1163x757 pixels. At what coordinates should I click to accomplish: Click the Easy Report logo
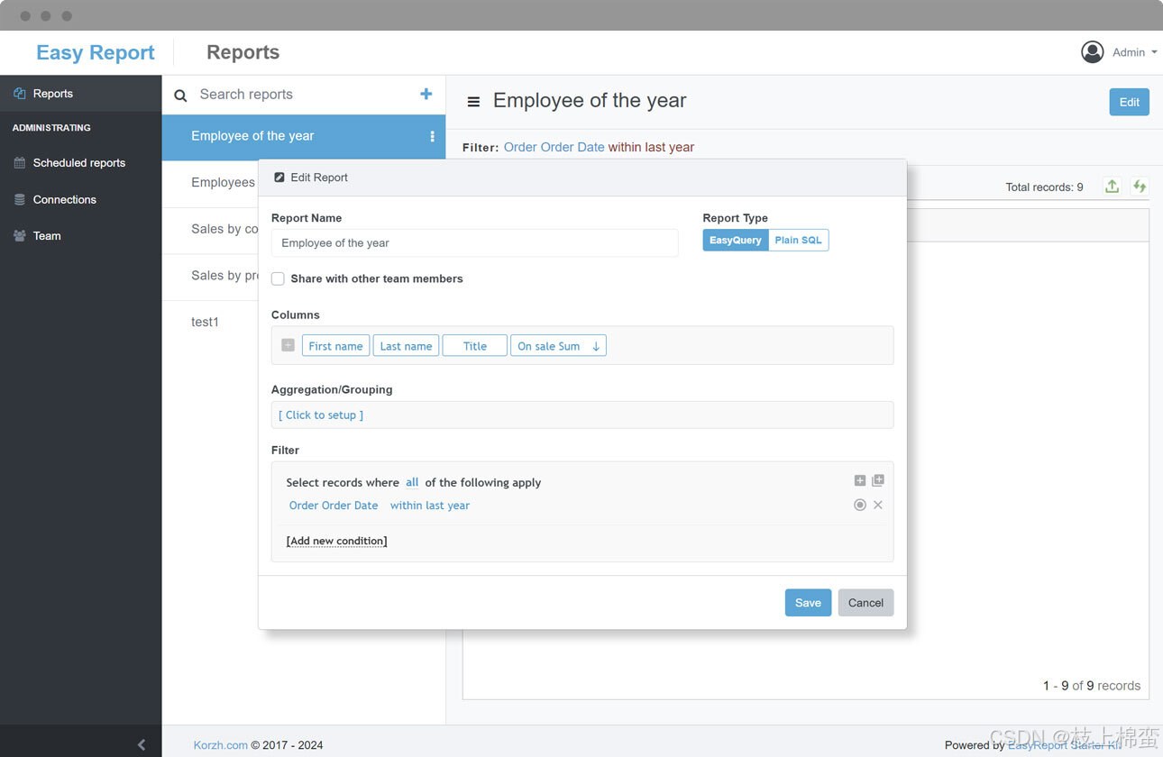[x=96, y=52]
